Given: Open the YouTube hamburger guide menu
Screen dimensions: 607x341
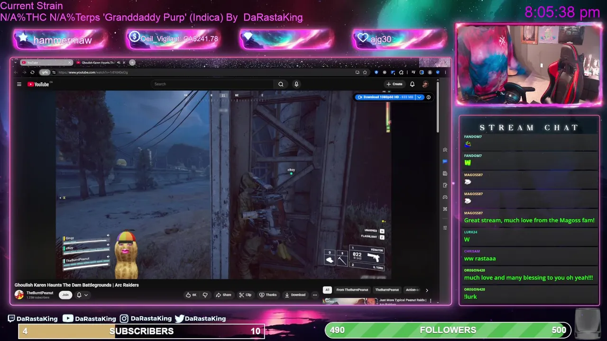Looking at the screenshot, I should pyautogui.click(x=19, y=84).
